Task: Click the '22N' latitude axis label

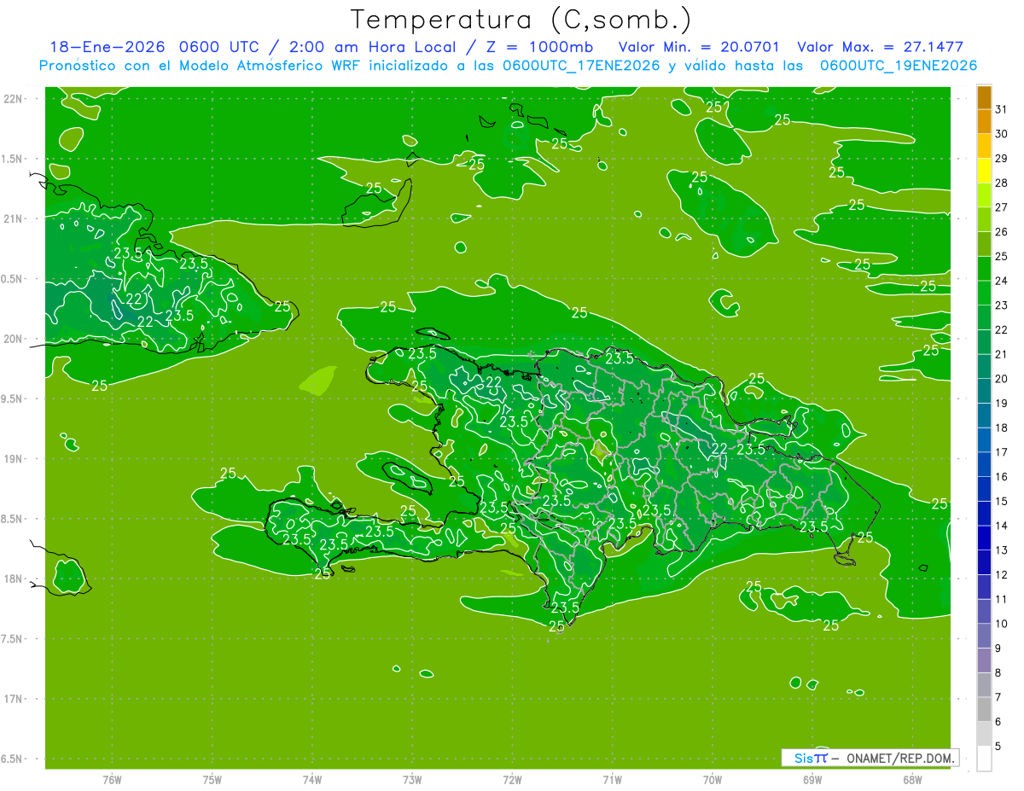Action: coord(12,99)
